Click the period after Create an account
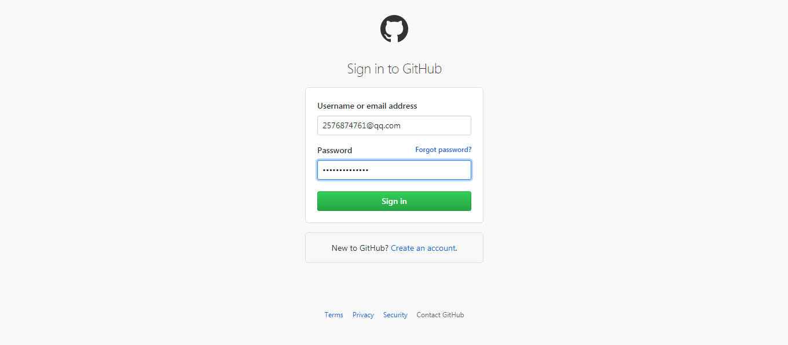 click(x=457, y=249)
